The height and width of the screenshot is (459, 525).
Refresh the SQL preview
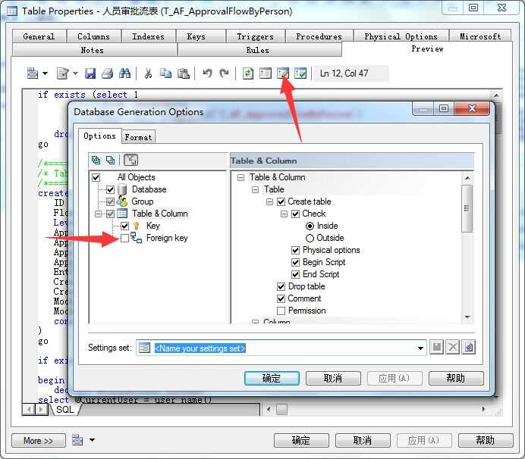tap(248, 73)
